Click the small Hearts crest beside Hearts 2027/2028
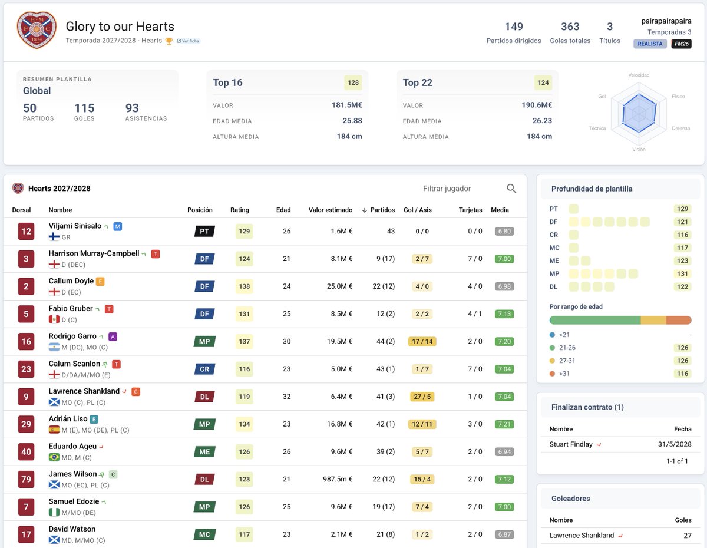This screenshot has height=548, width=707. pos(18,189)
